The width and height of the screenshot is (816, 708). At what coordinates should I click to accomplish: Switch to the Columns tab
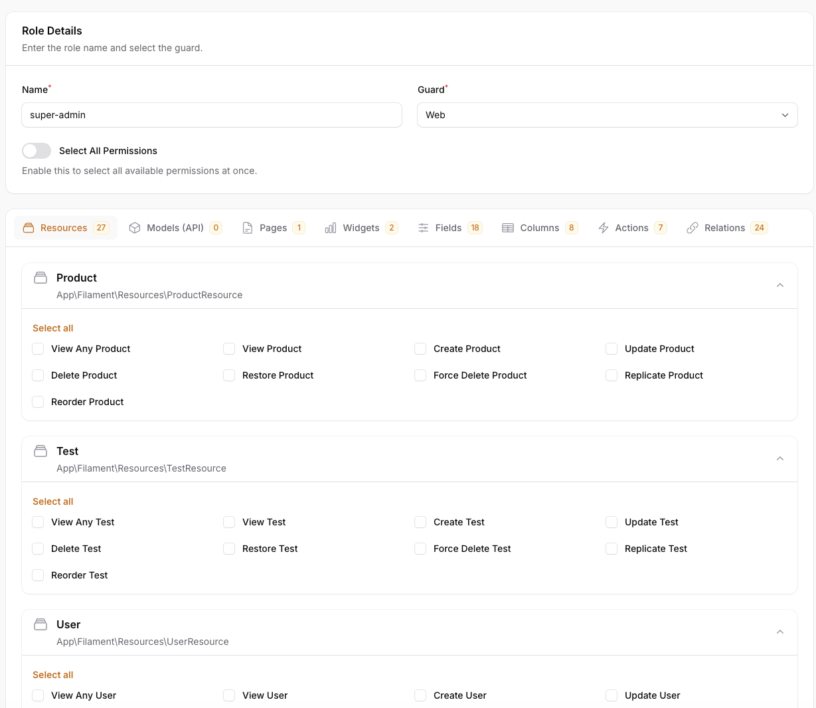tap(540, 228)
